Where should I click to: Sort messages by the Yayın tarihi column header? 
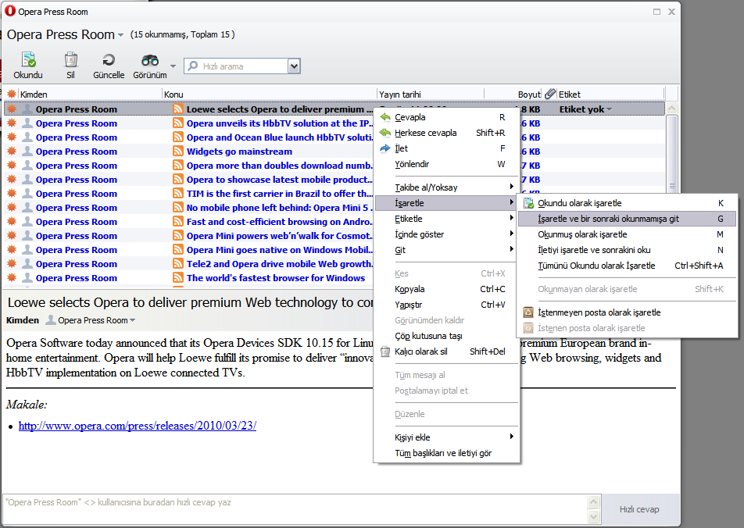(431, 94)
